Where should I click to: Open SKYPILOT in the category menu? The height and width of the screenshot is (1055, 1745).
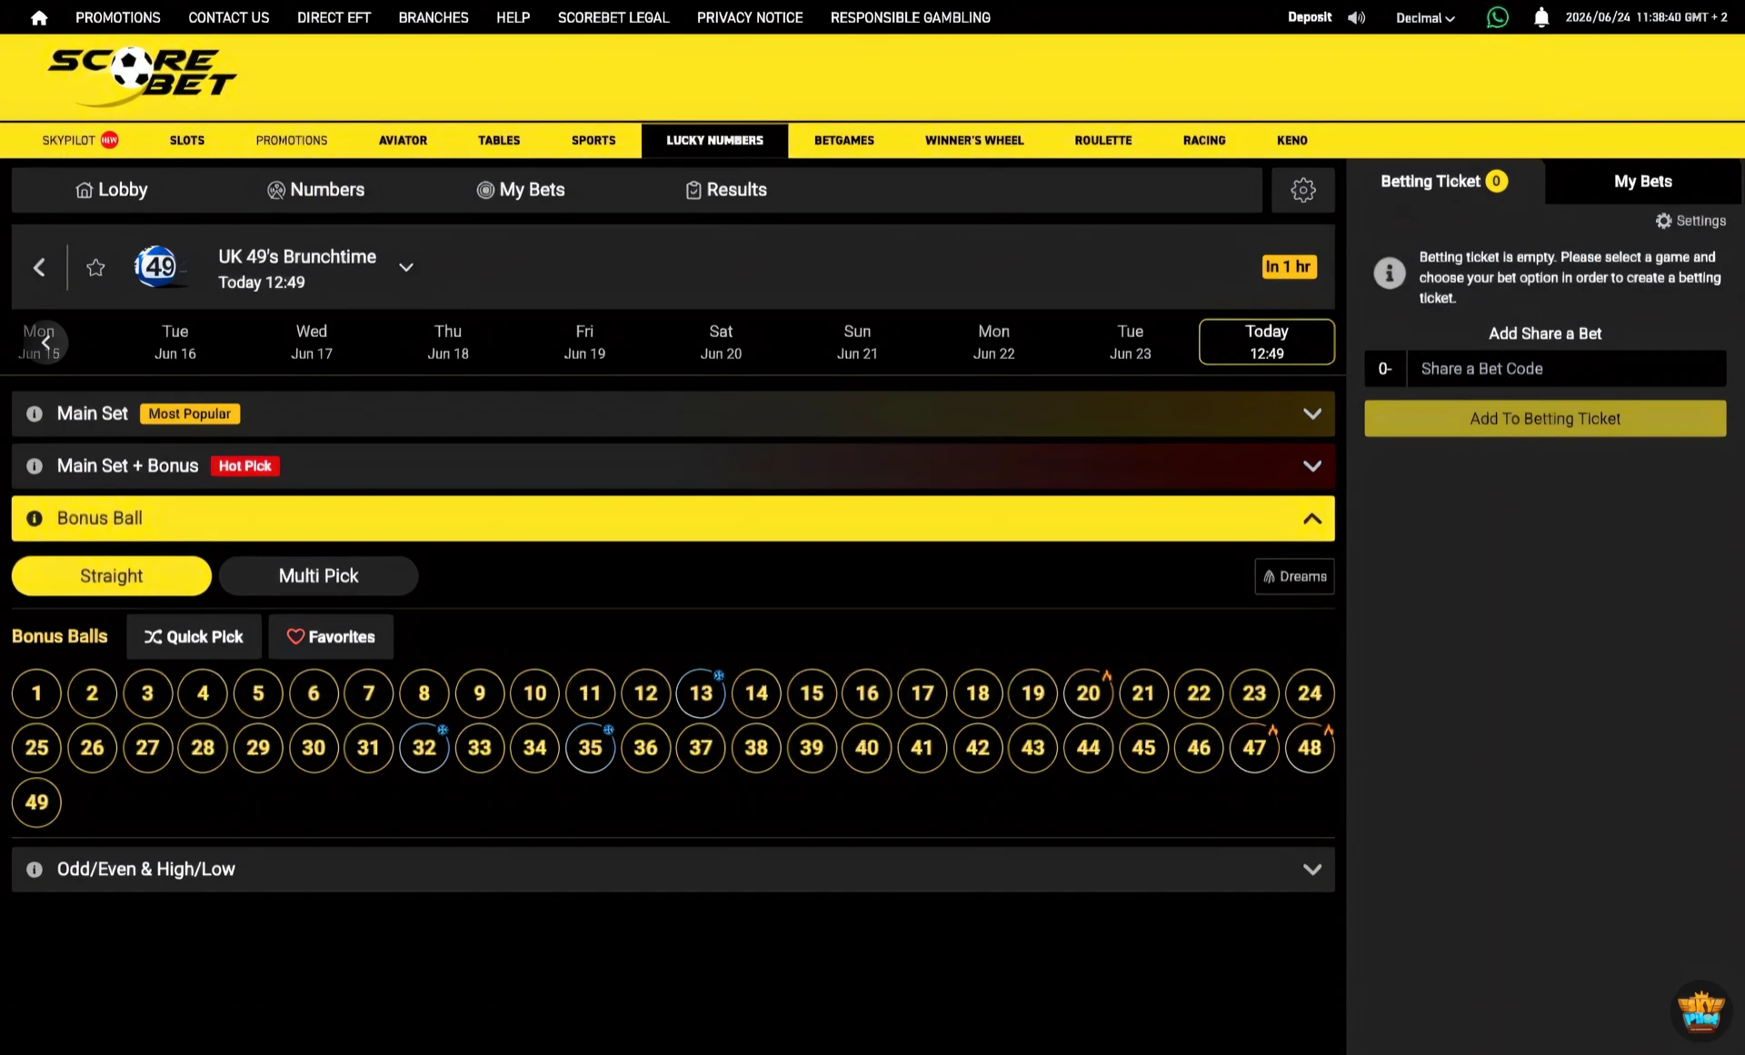[x=80, y=141]
